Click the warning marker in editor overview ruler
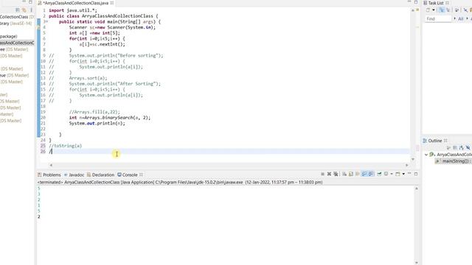The width and height of the screenshot is (472, 265). [417, 10]
